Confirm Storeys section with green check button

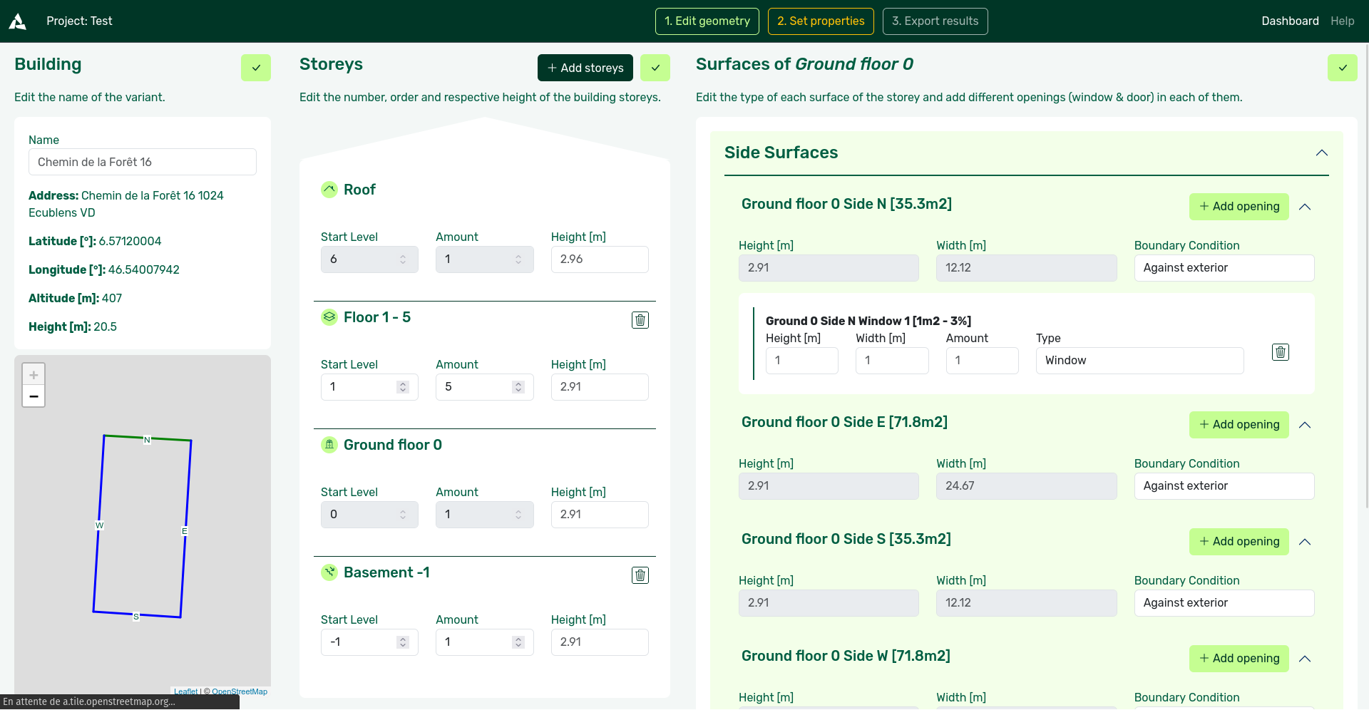click(x=655, y=68)
